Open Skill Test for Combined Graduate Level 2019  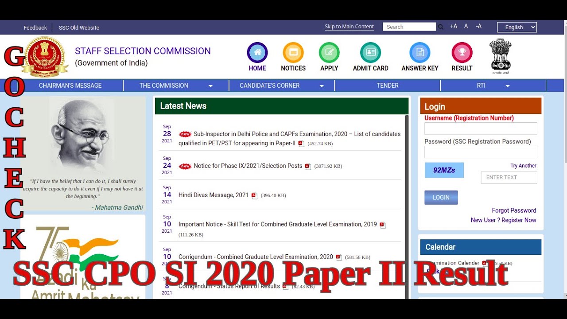(278, 224)
